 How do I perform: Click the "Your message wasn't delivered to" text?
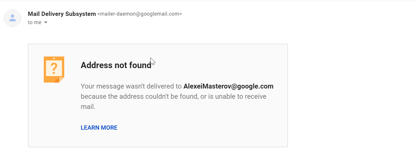click(x=131, y=86)
